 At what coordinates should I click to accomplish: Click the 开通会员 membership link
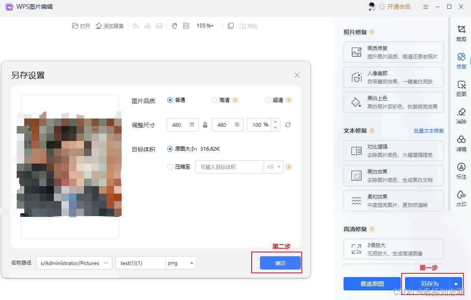399,7
